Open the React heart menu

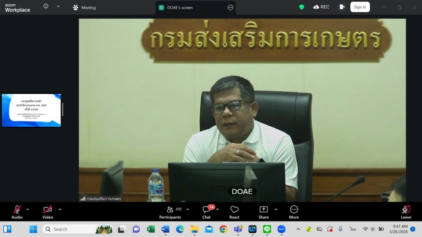click(x=234, y=212)
